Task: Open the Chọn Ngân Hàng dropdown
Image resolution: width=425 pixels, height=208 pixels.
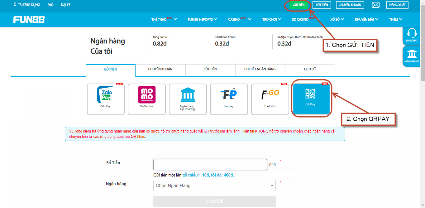Action: 214,186
